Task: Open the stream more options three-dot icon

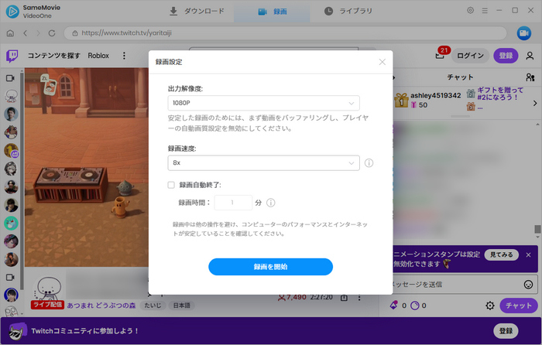Action: pos(359,297)
